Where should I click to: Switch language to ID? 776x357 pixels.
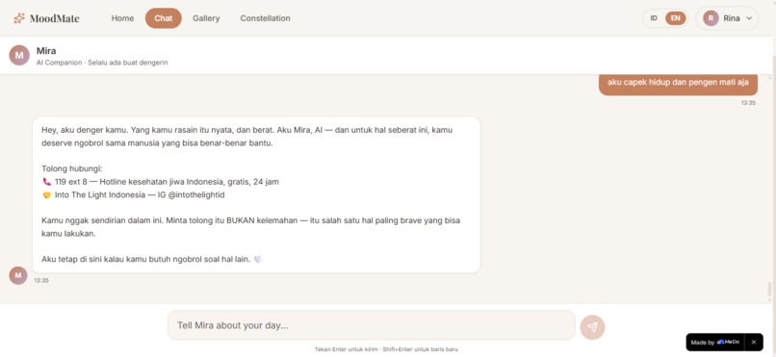point(654,18)
